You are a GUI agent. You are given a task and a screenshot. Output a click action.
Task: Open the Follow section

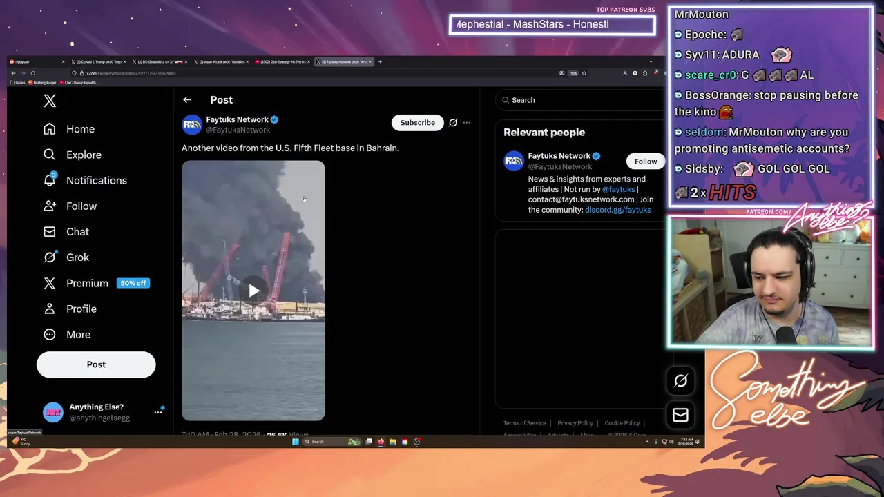pos(70,206)
